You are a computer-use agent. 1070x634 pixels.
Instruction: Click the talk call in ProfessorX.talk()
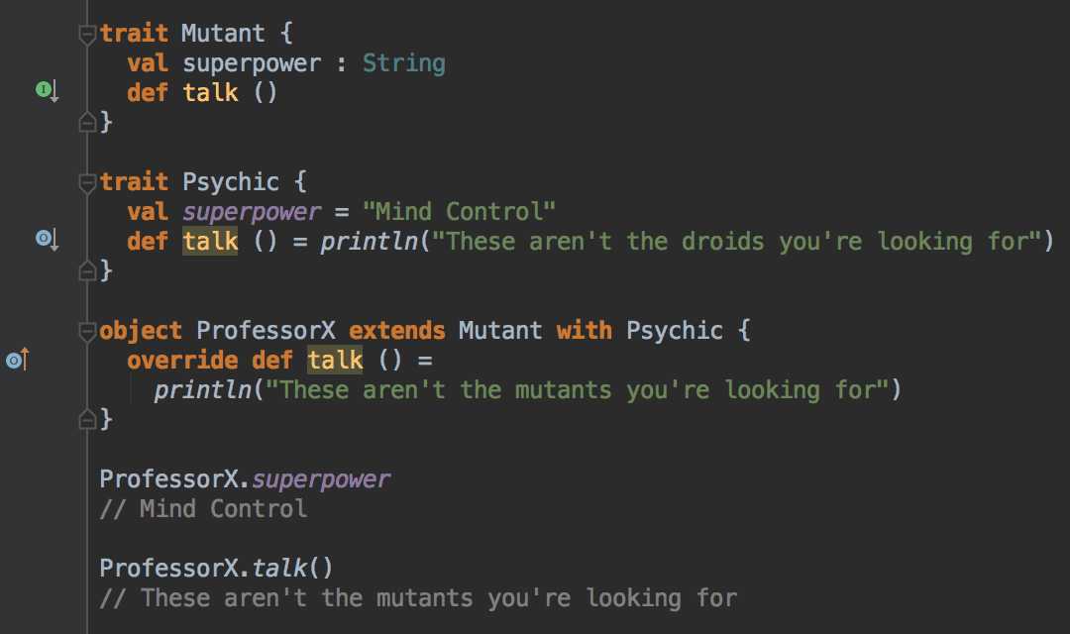[x=279, y=569]
